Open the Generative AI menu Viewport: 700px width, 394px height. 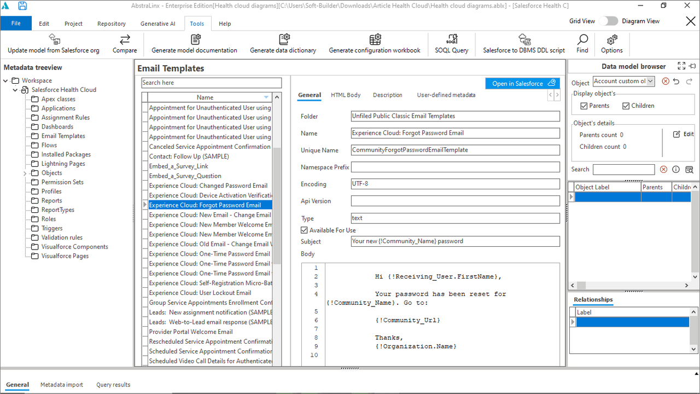pyautogui.click(x=158, y=24)
